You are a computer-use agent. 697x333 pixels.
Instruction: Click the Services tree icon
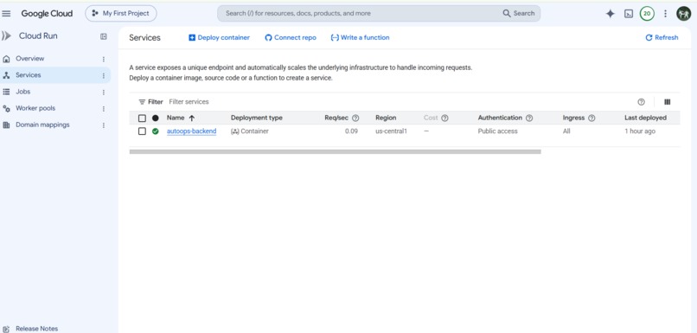(6, 75)
